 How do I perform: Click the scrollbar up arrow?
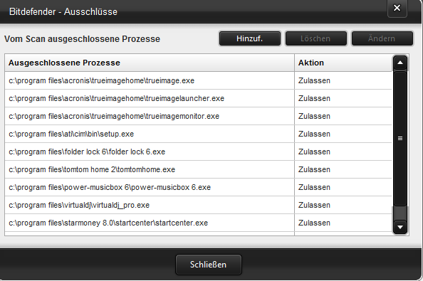point(400,63)
